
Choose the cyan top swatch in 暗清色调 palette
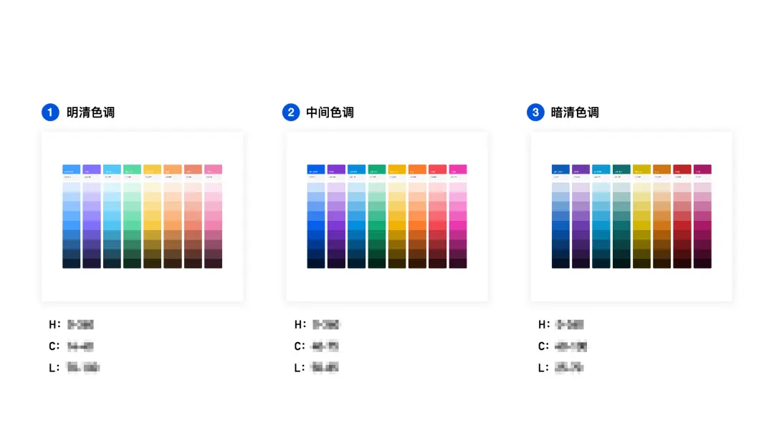601,169
